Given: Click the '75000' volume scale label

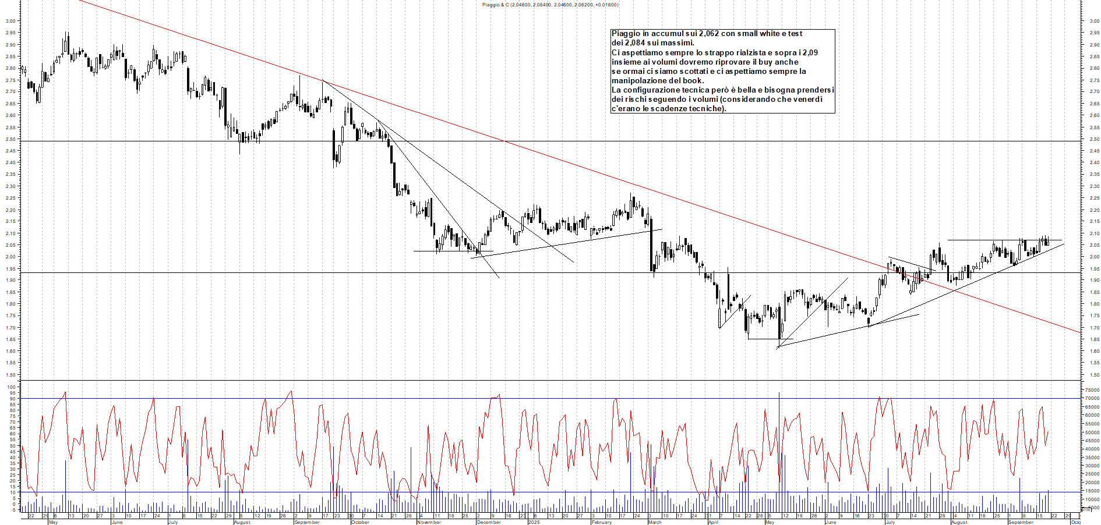Looking at the screenshot, I should tap(1092, 390).
